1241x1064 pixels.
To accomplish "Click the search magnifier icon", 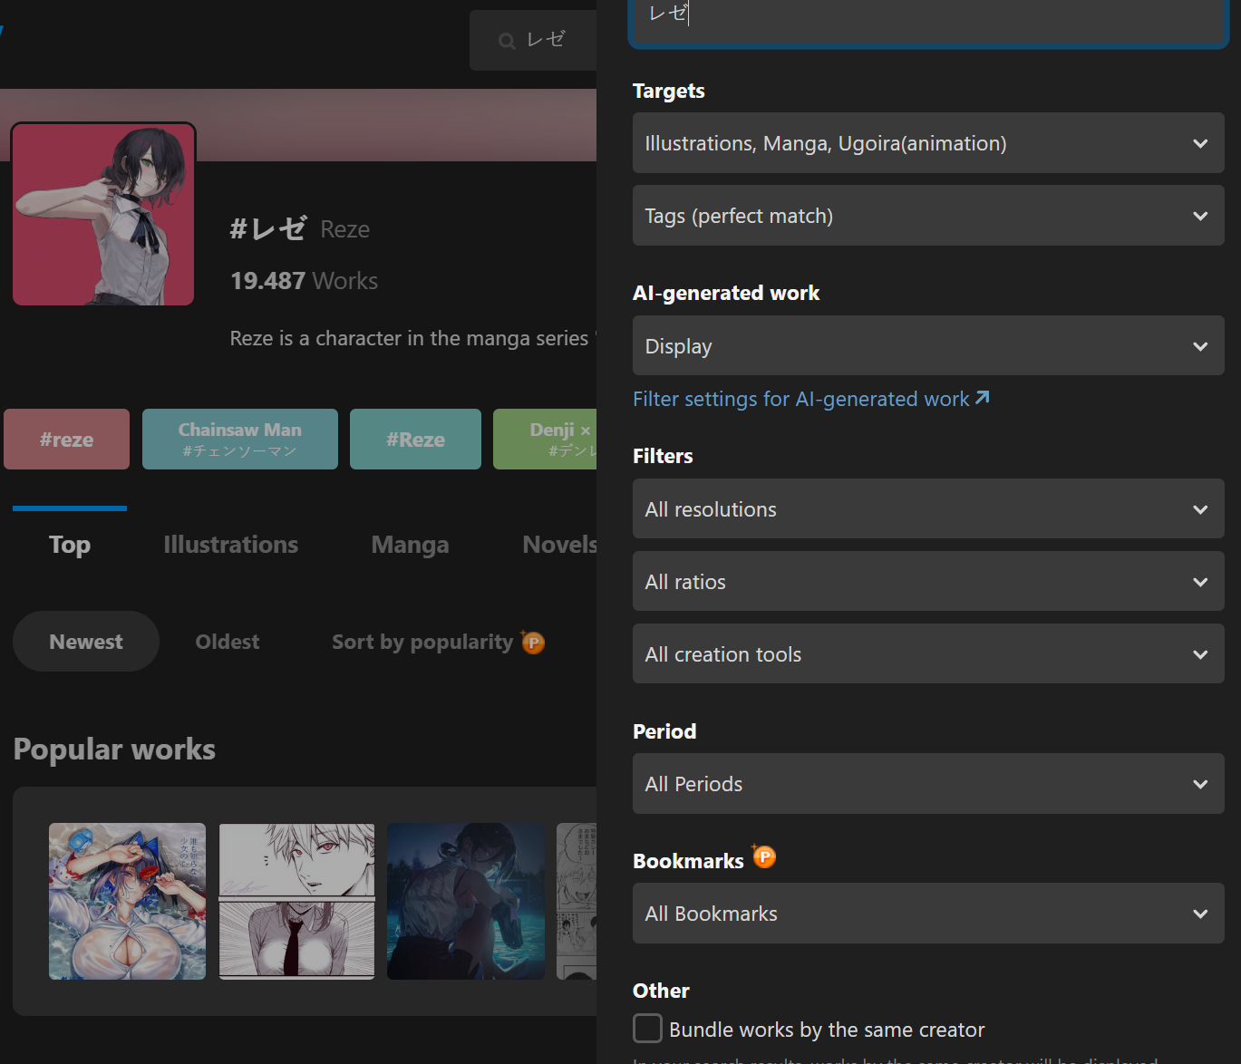I will tap(507, 41).
